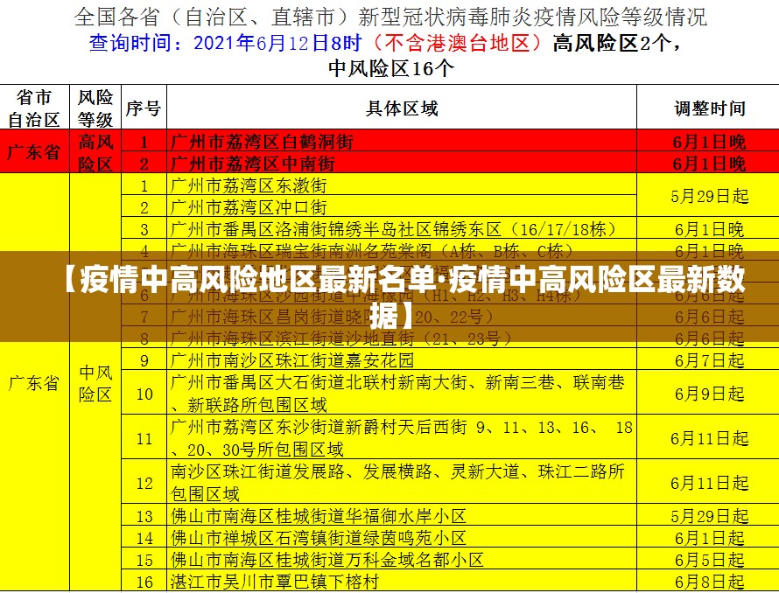
Task: Select 6月11日起 in the 东沙街道 row
Action: [710, 438]
